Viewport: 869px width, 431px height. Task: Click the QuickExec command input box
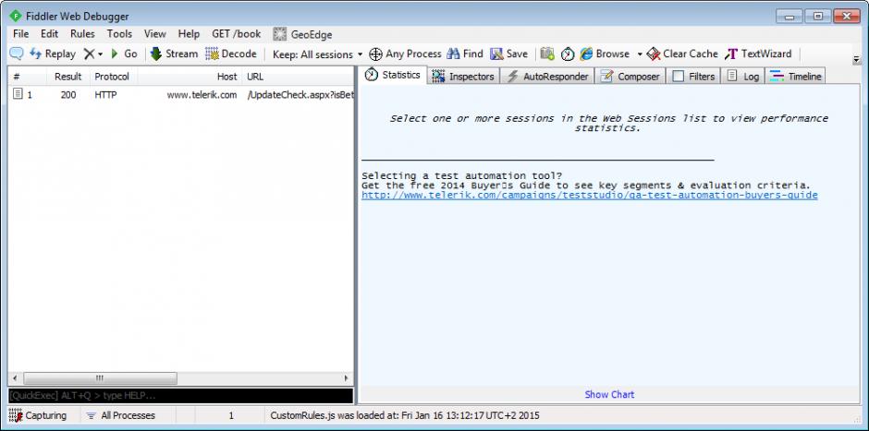pyautogui.click(x=180, y=396)
